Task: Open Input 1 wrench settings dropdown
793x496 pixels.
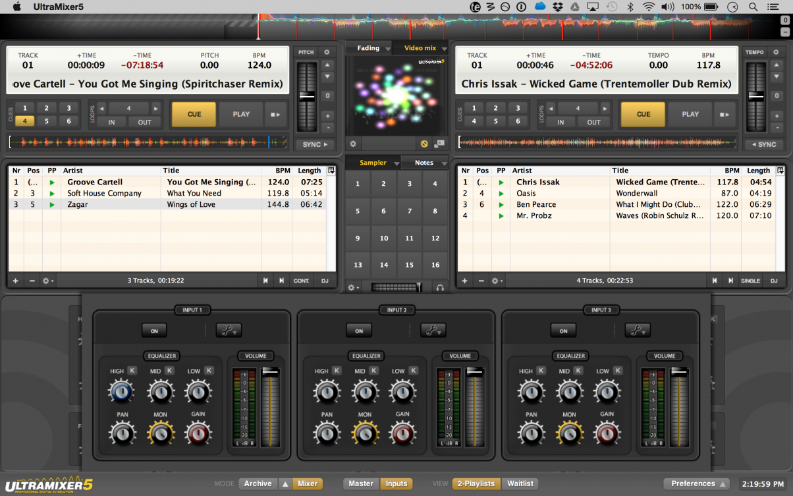Action: pos(228,331)
